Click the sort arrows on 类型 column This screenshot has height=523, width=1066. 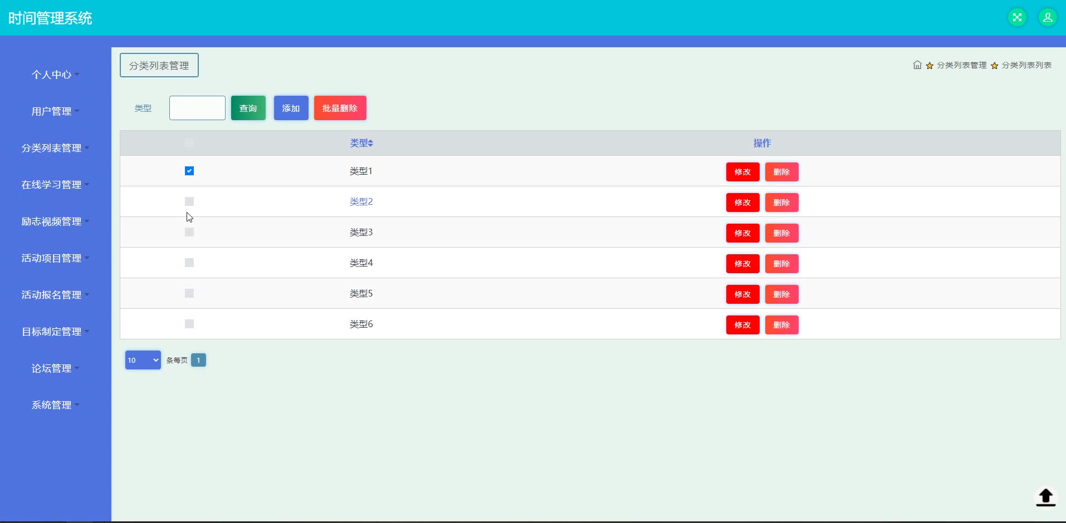tap(370, 144)
